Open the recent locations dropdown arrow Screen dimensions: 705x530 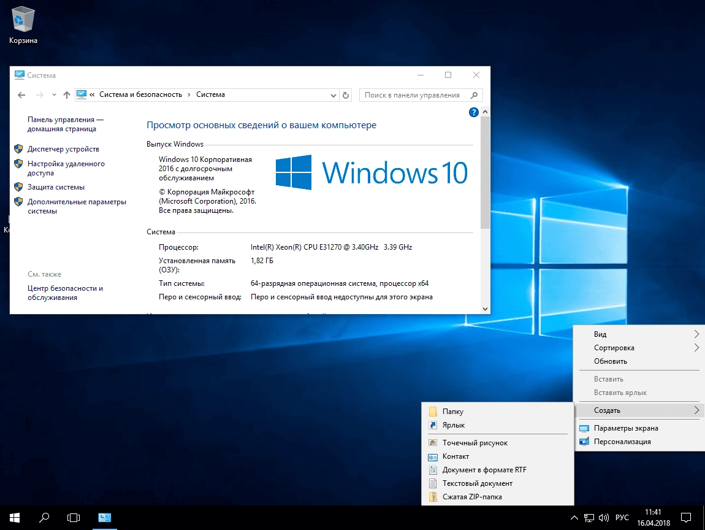(54, 95)
